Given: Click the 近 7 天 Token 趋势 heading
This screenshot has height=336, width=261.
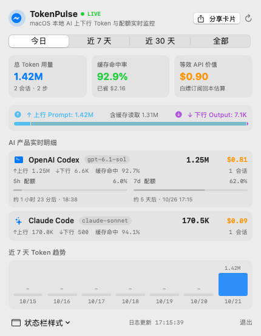Looking at the screenshot, I should pyautogui.click(x=37, y=252).
